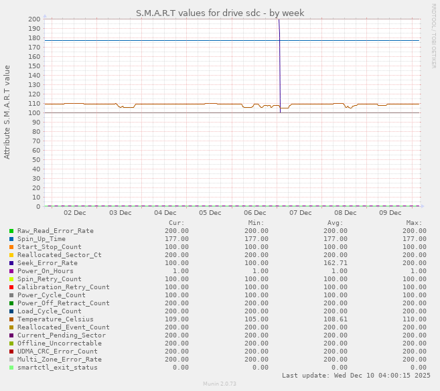Click the Spin_Up_Time blue legend swatch
Image resolution: width=440 pixels, height=391 pixels.
[11, 239]
